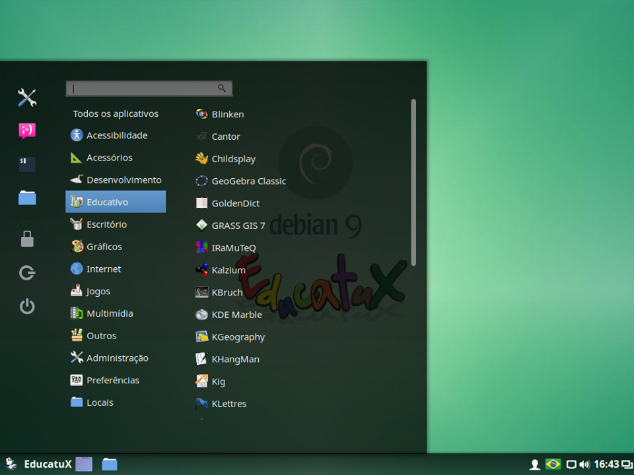Launch GeoGebra Classic
This screenshot has height=475, width=634.
click(x=240, y=181)
